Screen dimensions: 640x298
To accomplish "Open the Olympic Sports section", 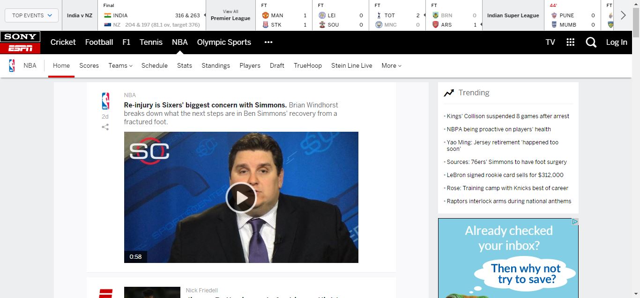I will pyautogui.click(x=224, y=42).
